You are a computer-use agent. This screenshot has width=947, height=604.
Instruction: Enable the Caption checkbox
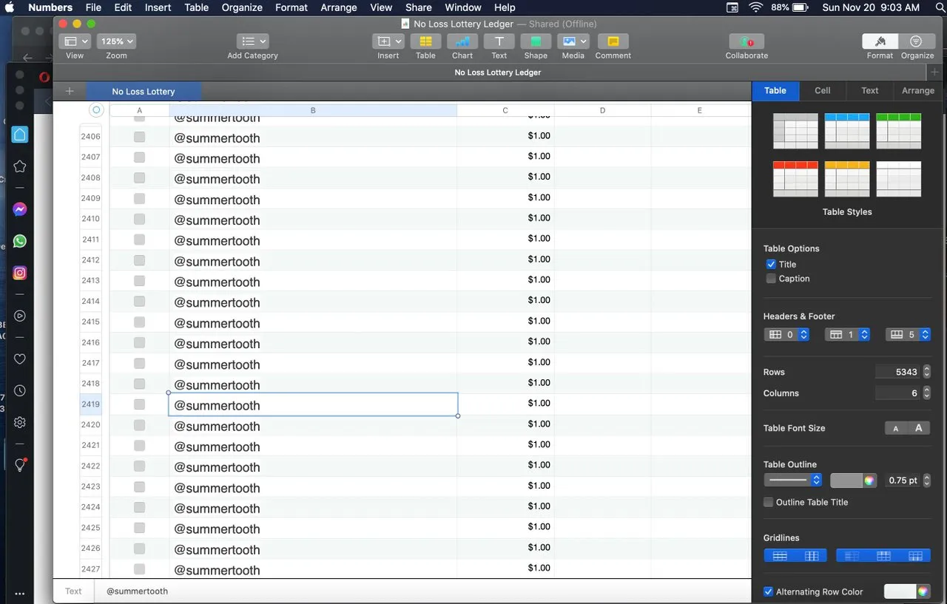(771, 279)
